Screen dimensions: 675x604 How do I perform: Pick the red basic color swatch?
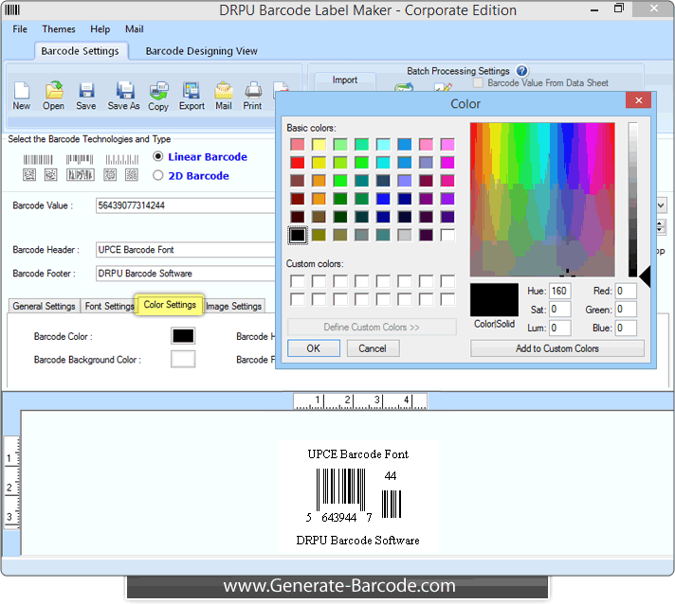pos(298,163)
